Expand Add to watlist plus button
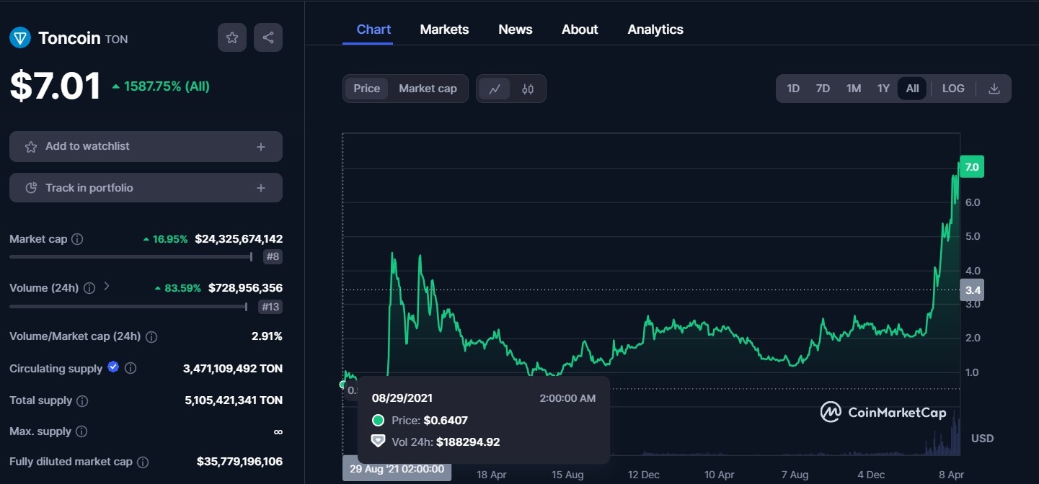 pyautogui.click(x=261, y=147)
